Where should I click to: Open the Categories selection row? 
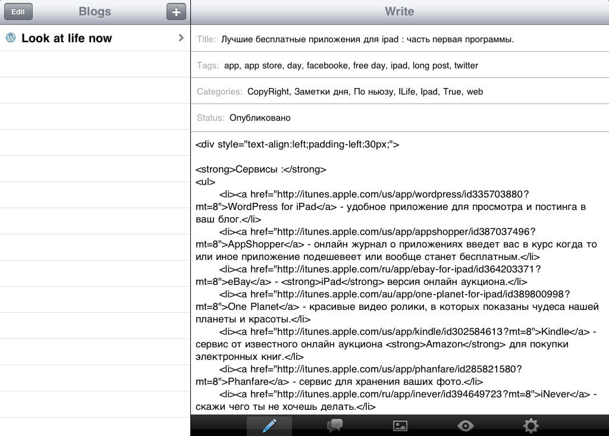[x=400, y=92]
